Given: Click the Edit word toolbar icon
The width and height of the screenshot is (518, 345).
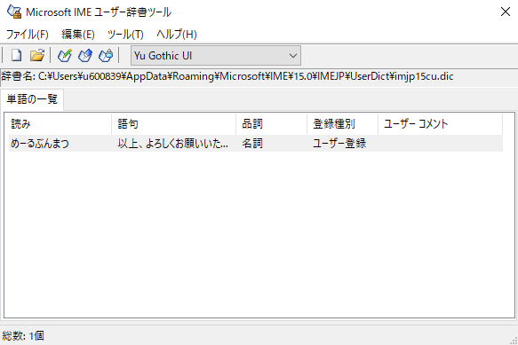Looking at the screenshot, I should click(85, 55).
